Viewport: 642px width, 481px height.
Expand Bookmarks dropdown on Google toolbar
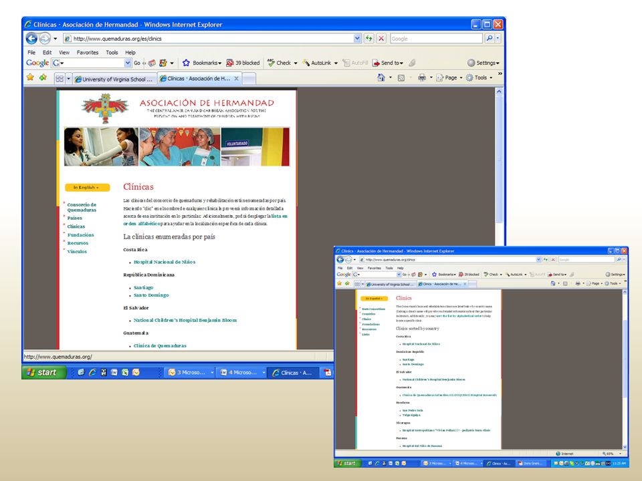click(x=220, y=63)
